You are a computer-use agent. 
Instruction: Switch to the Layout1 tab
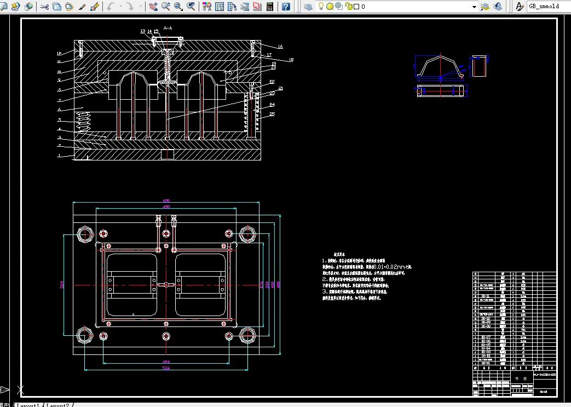click(x=28, y=405)
